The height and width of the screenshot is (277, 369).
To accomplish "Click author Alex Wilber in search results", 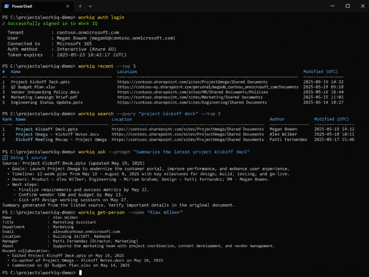I will pyautogui.click(x=283, y=134).
